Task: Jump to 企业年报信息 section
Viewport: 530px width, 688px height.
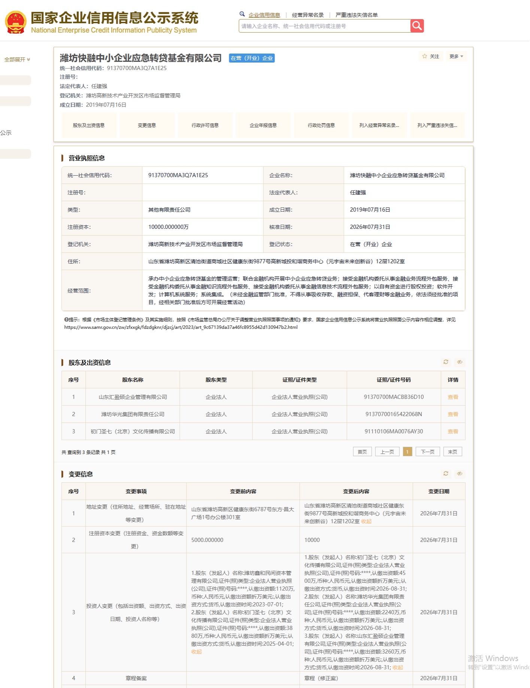Action: [x=263, y=125]
